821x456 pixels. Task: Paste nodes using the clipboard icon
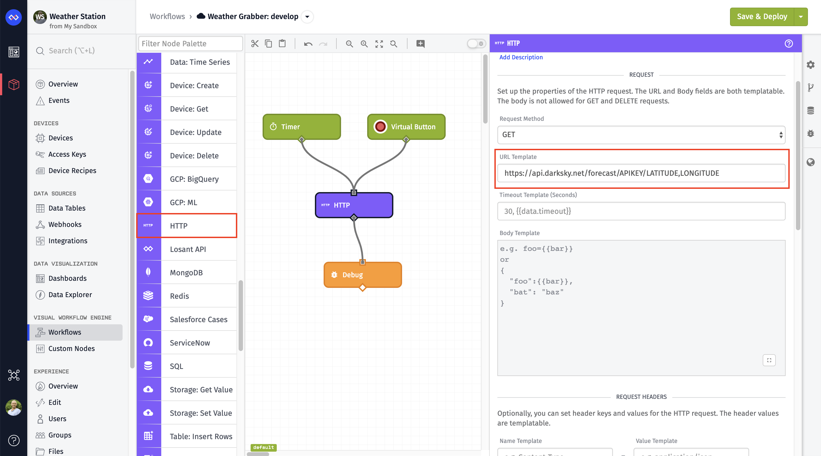pos(282,44)
